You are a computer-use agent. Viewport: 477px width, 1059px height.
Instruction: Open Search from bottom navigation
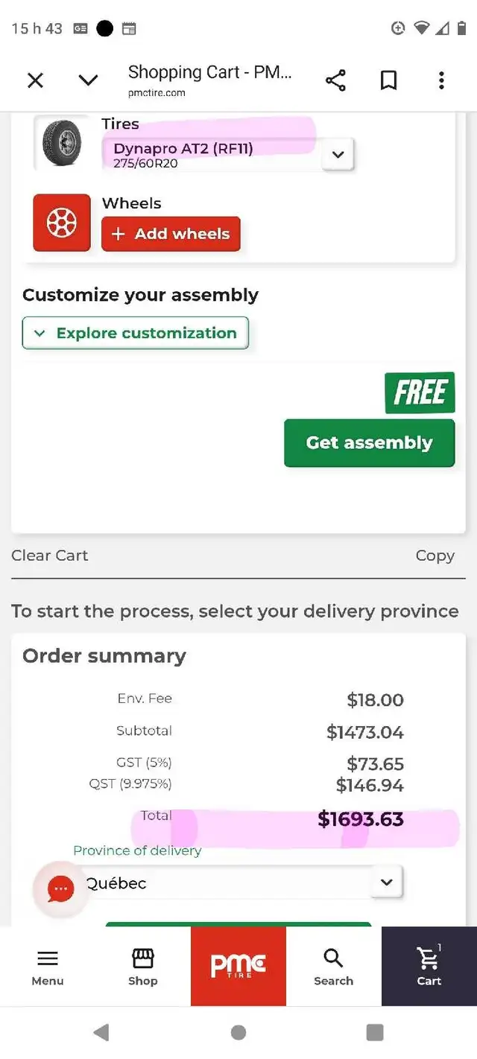pos(333,967)
